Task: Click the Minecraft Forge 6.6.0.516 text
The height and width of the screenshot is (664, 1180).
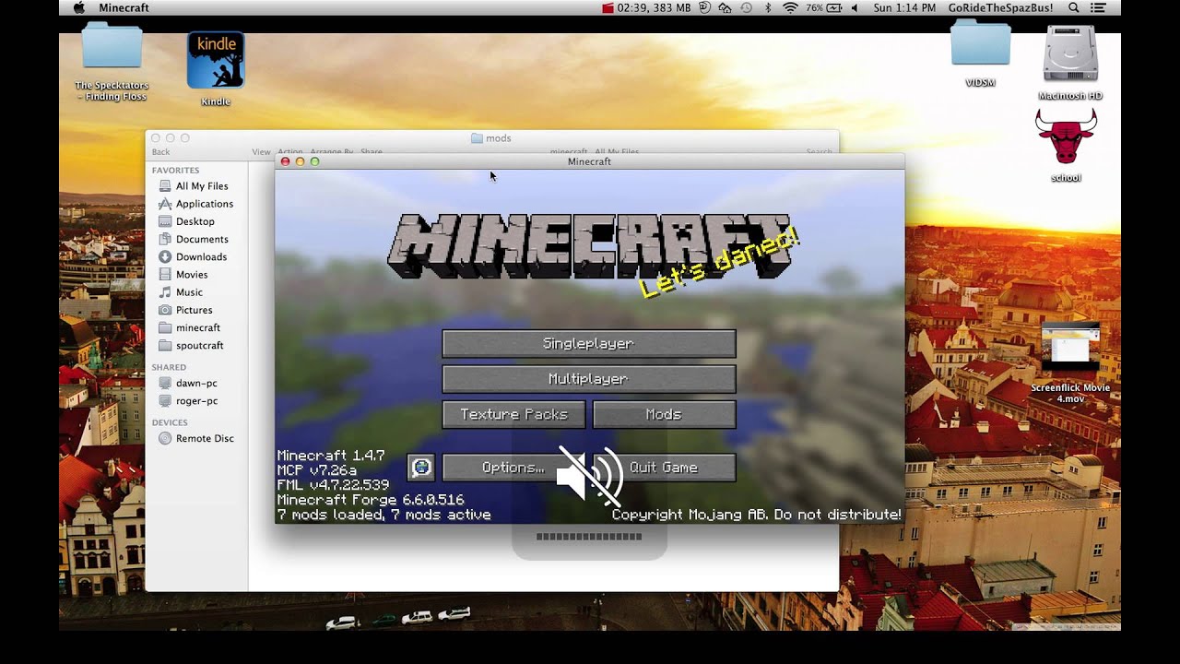Action: point(371,500)
